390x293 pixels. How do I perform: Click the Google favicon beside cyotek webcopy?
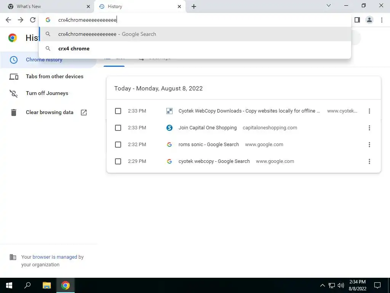coord(169,161)
